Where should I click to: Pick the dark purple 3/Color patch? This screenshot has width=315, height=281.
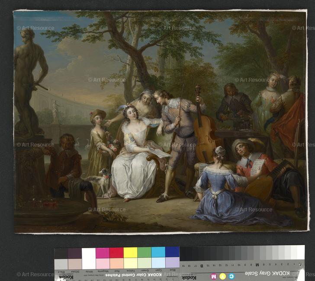75,253
